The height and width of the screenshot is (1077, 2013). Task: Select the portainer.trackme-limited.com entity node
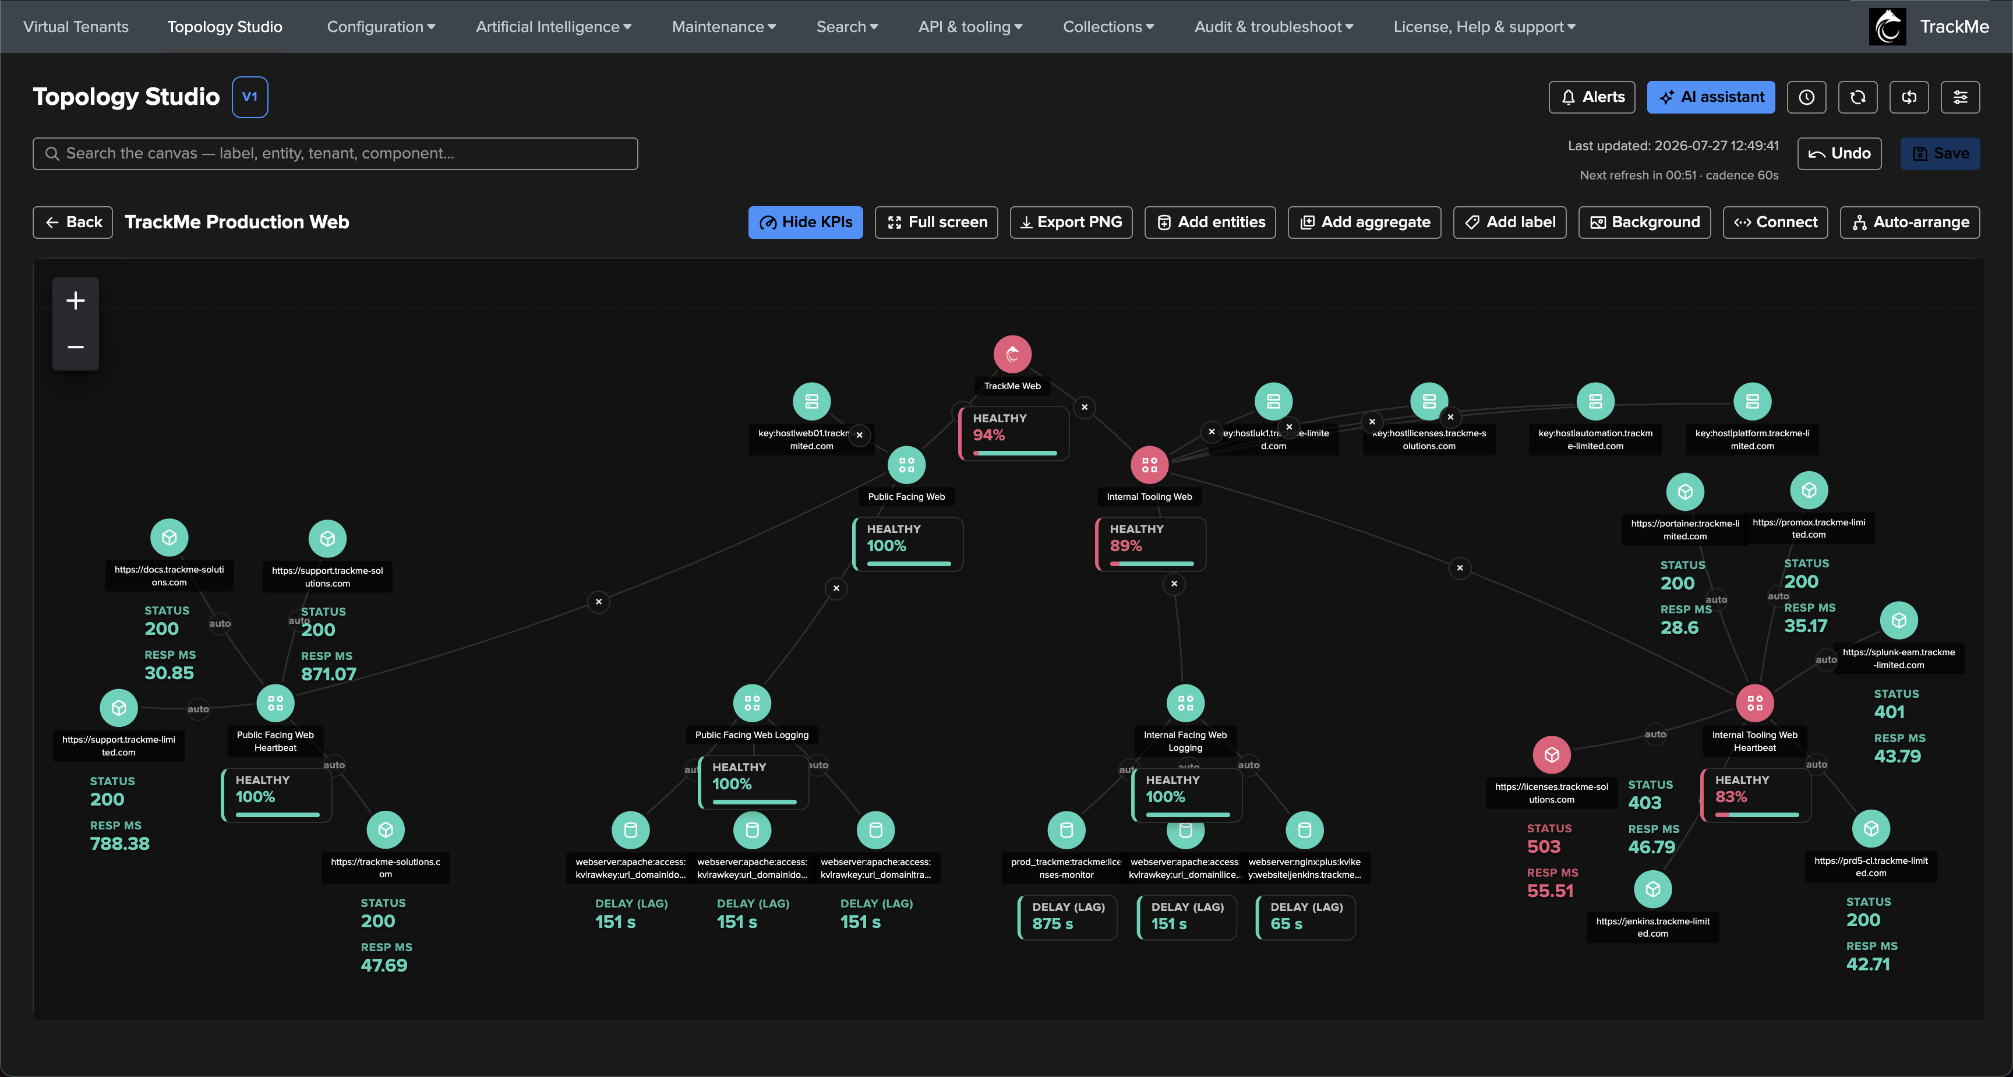pos(1685,492)
